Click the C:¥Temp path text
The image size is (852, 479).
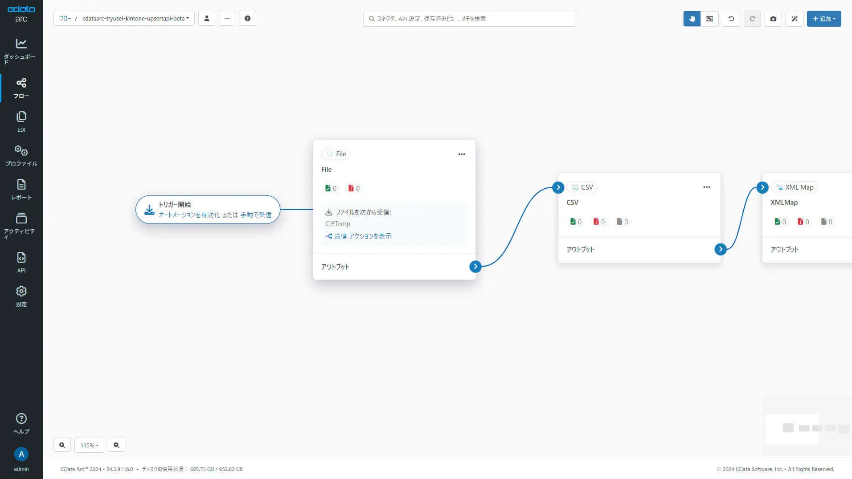(338, 224)
